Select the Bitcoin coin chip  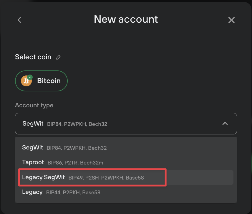[x=41, y=81]
